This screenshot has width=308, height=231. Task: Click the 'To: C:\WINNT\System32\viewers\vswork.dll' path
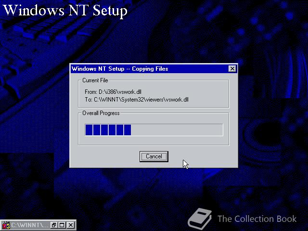[x=137, y=100]
